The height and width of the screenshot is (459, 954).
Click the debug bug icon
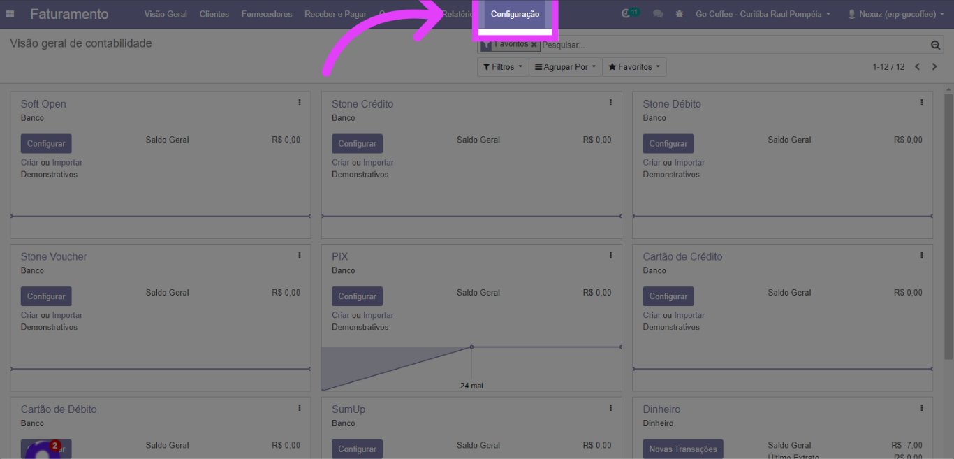(679, 14)
